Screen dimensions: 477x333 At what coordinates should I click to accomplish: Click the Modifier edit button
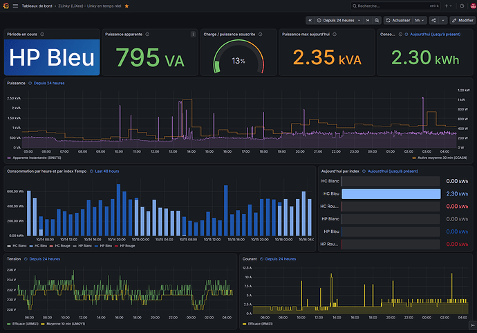[462, 20]
